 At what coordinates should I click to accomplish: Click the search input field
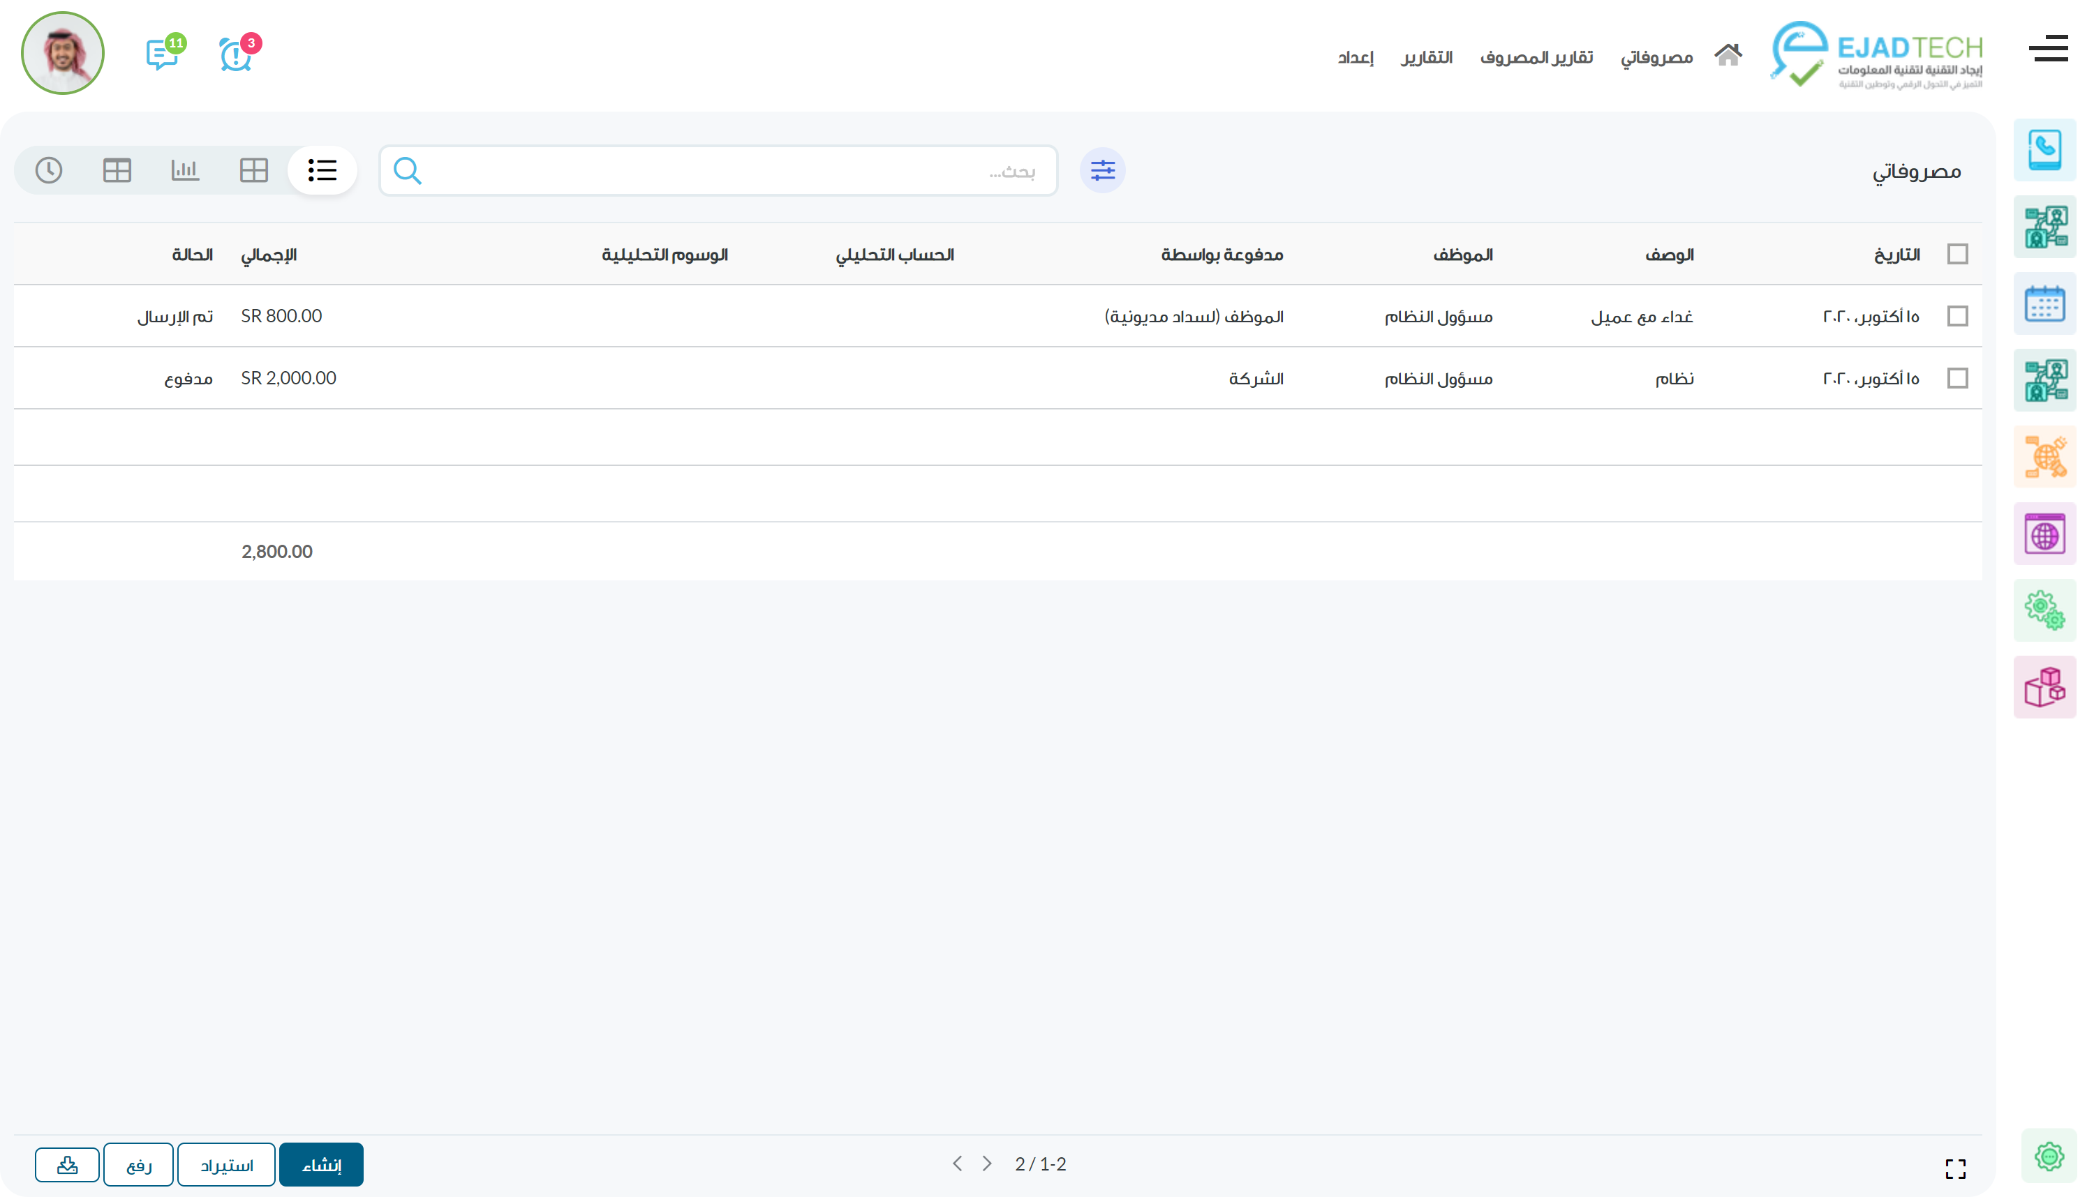(717, 171)
